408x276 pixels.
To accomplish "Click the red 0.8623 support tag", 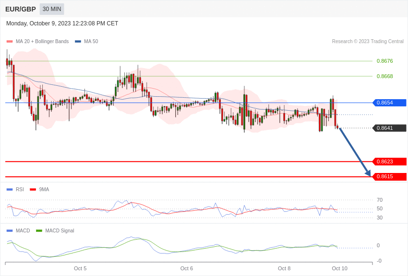I will pyautogui.click(x=390, y=161).
